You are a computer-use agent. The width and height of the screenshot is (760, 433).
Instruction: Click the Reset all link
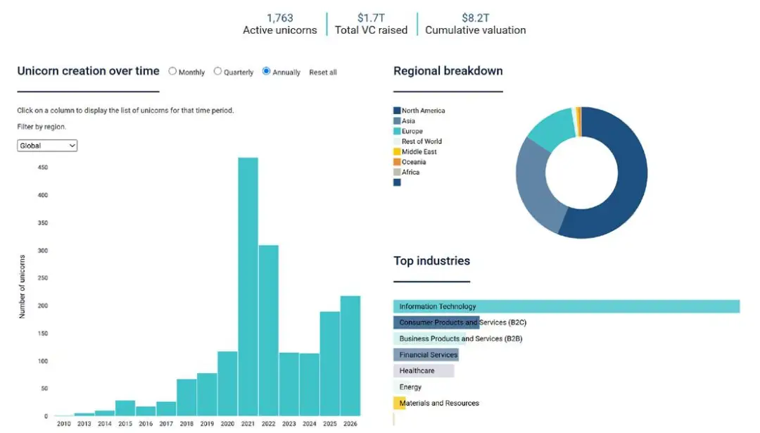tap(323, 73)
